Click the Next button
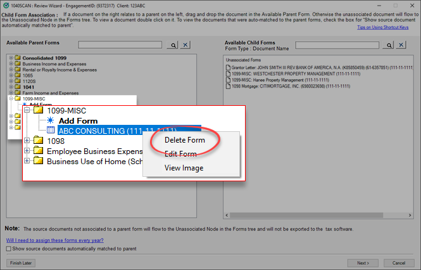421x270 pixels. point(363,262)
